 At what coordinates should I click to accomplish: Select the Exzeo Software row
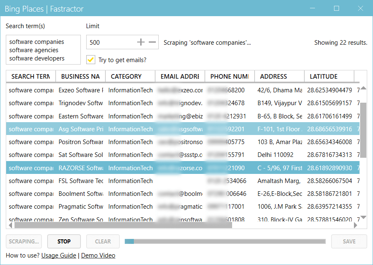tap(183, 90)
